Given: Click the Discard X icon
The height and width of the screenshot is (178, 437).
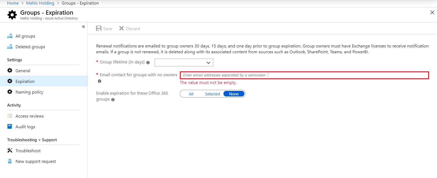Looking at the screenshot, I should click(121, 28).
